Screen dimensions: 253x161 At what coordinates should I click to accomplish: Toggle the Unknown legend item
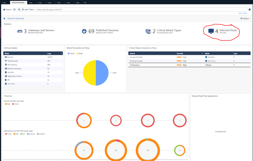pyautogui.click(x=41, y=134)
